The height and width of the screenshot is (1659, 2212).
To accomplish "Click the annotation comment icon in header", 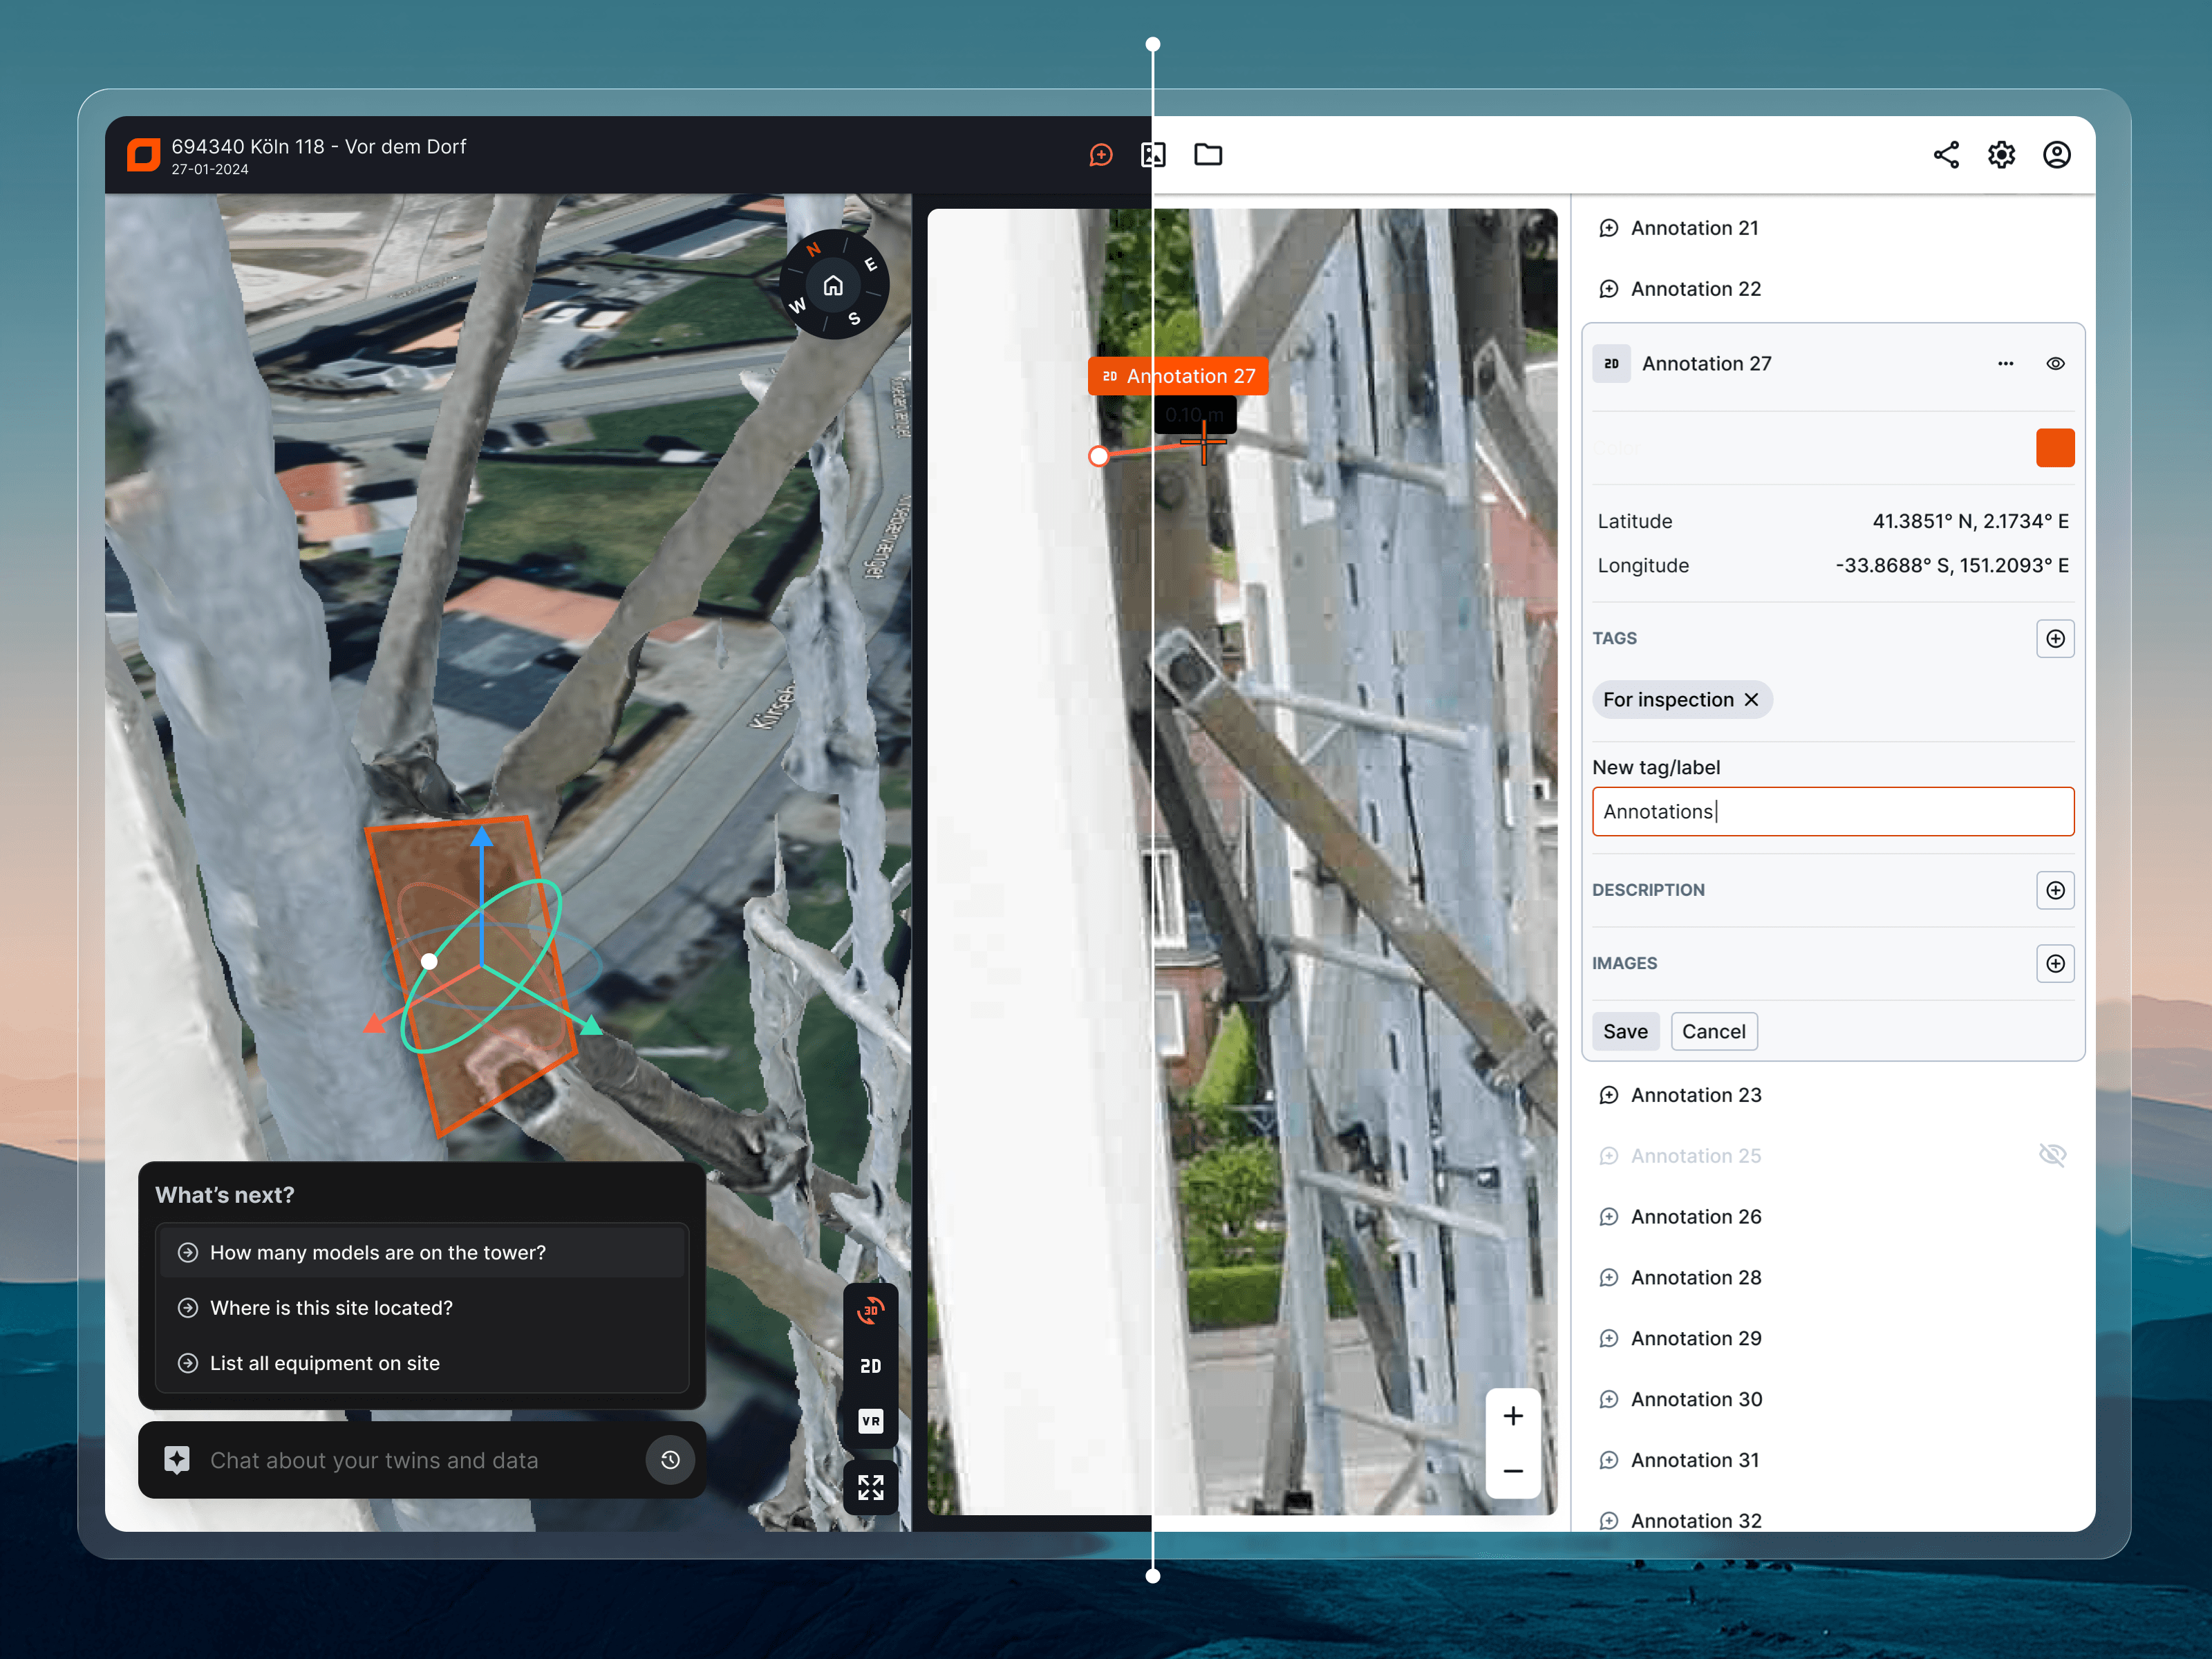I will [1100, 155].
